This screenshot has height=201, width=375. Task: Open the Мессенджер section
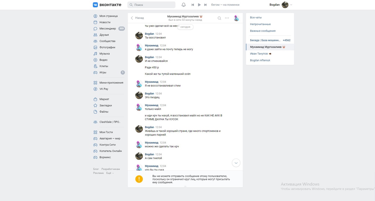click(x=108, y=29)
